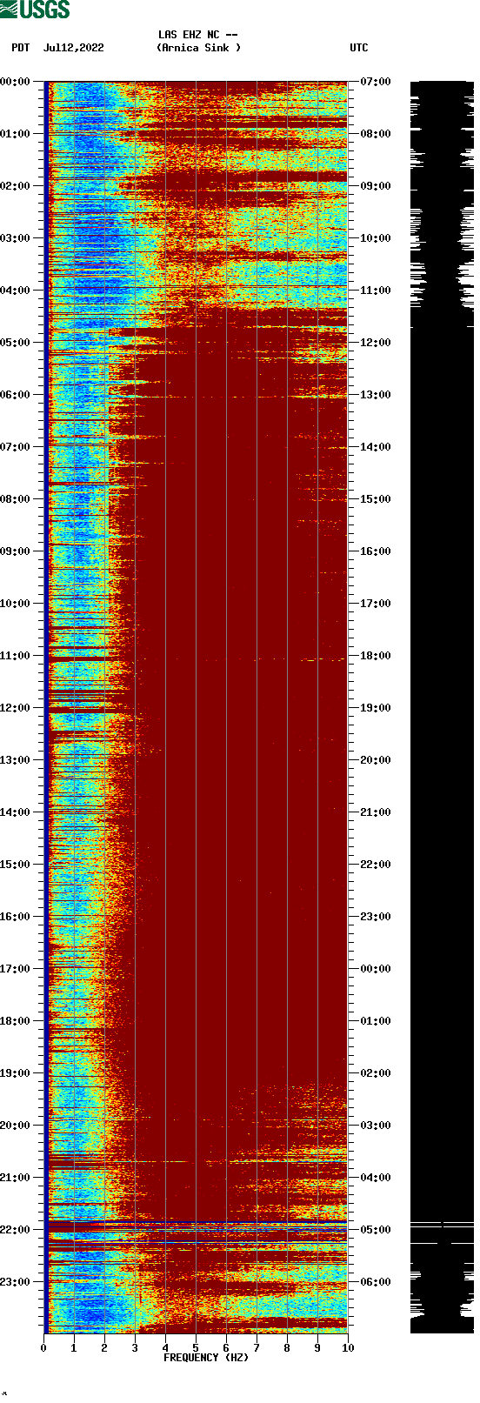Click the 'Jul12,2022' date label
Viewport: 480px width, 1403px height.
pyautogui.click(x=73, y=48)
